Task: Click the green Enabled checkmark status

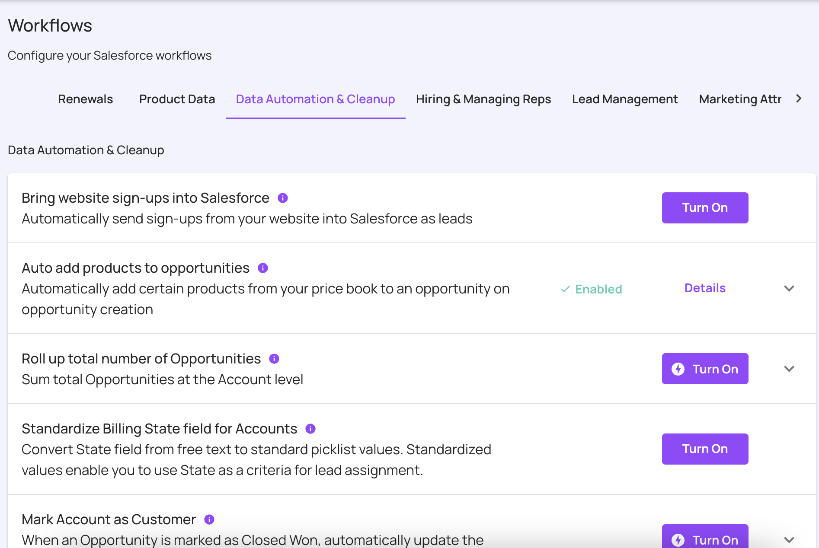Action: pos(591,289)
